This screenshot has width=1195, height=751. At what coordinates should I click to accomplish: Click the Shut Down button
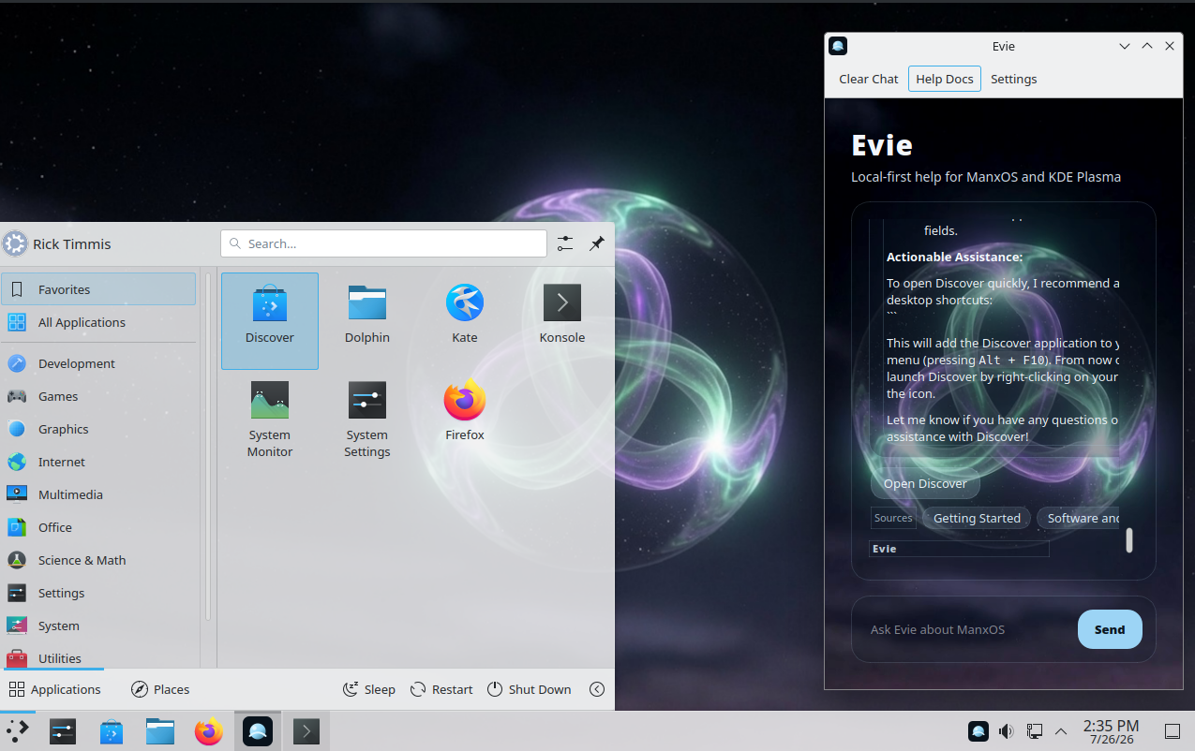[529, 689]
